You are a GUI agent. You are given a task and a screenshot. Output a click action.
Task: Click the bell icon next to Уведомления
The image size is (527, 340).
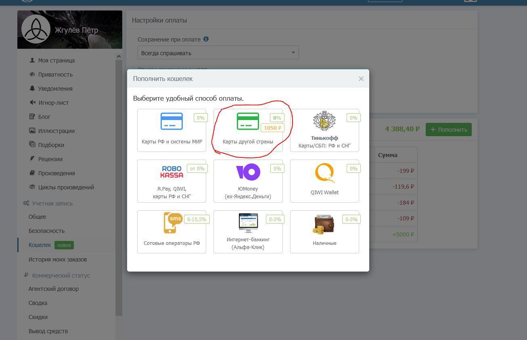pos(32,89)
